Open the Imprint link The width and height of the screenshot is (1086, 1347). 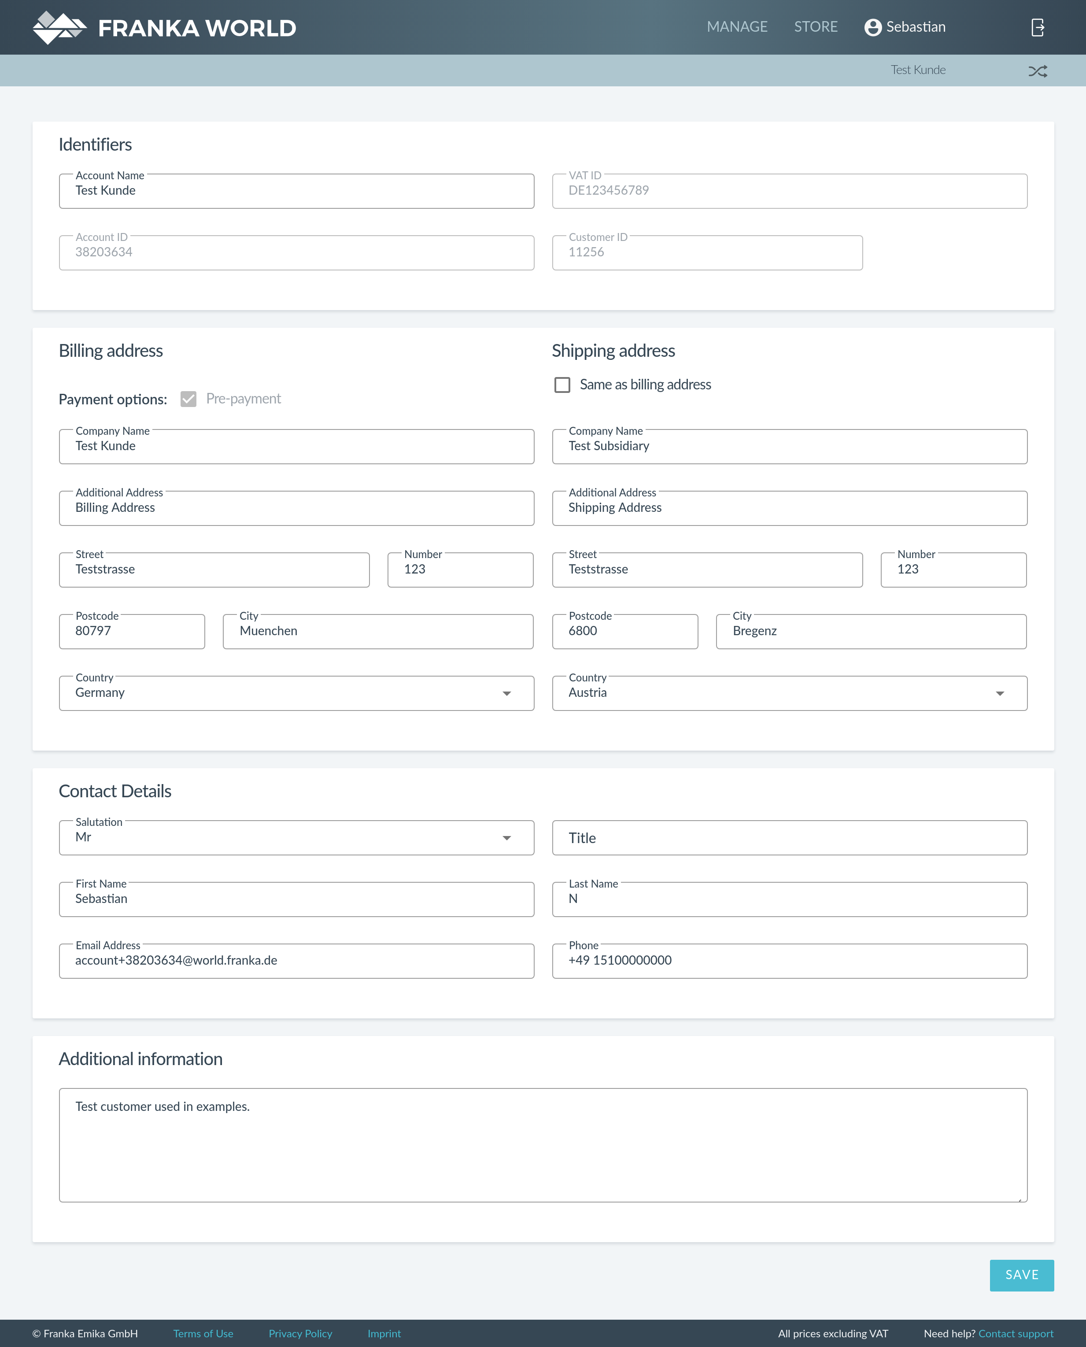[x=384, y=1333]
